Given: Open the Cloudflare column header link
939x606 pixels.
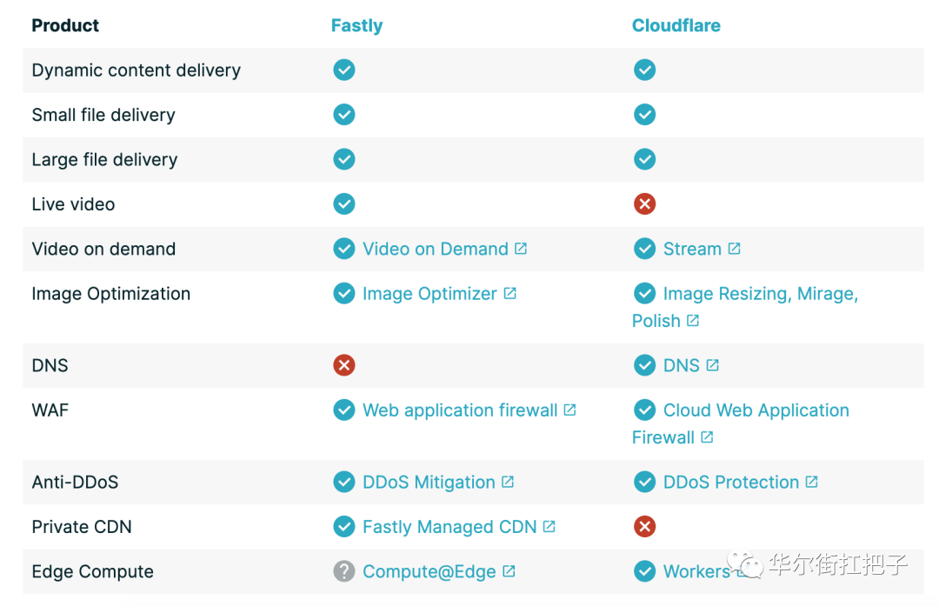Looking at the screenshot, I should (x=676, y=25).
